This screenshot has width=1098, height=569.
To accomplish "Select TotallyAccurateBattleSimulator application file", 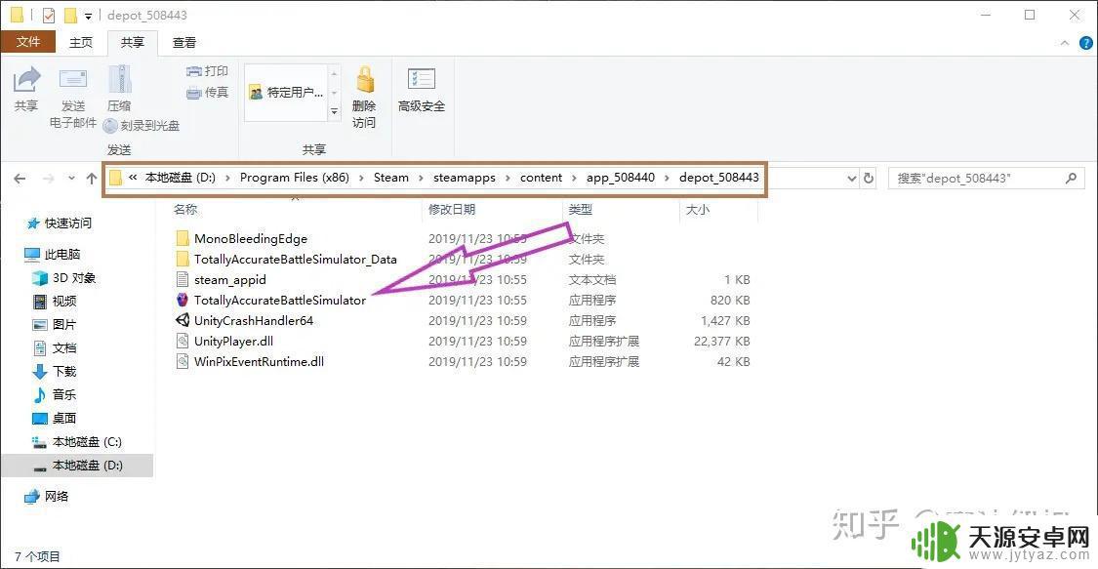I will point(280,301).
